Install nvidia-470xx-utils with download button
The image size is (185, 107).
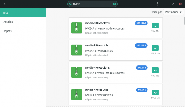pyautogui.click(x=155, y=92)
